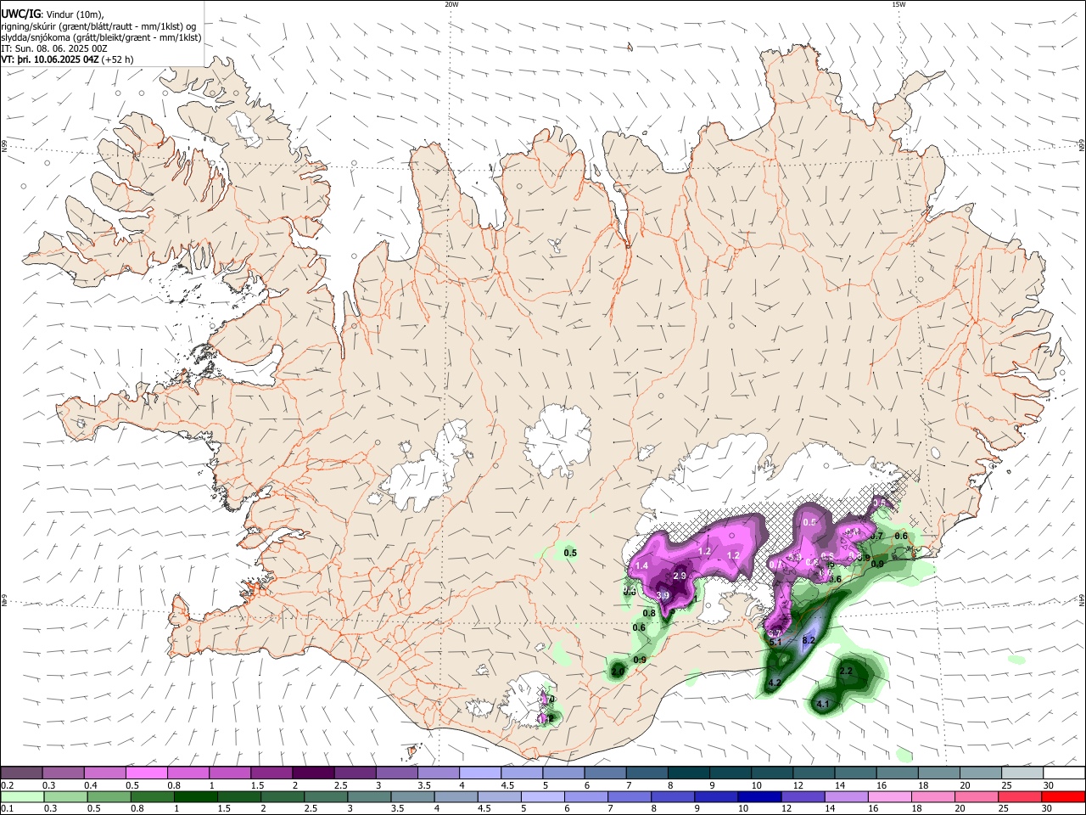Viewport: 1086px width, 815px height.
Task: Pick the pale green 0.1 swatch in bottom scale
Action: point(21,796)
